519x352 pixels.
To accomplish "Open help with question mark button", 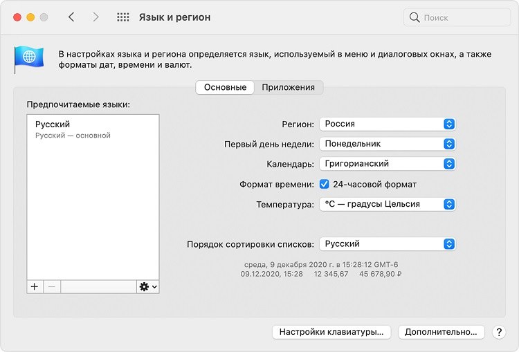I will pos(499,332).
